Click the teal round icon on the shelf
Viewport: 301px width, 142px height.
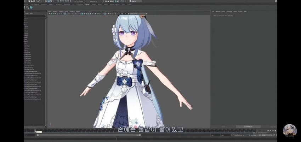pyautogui.click(x=31, y=7)
